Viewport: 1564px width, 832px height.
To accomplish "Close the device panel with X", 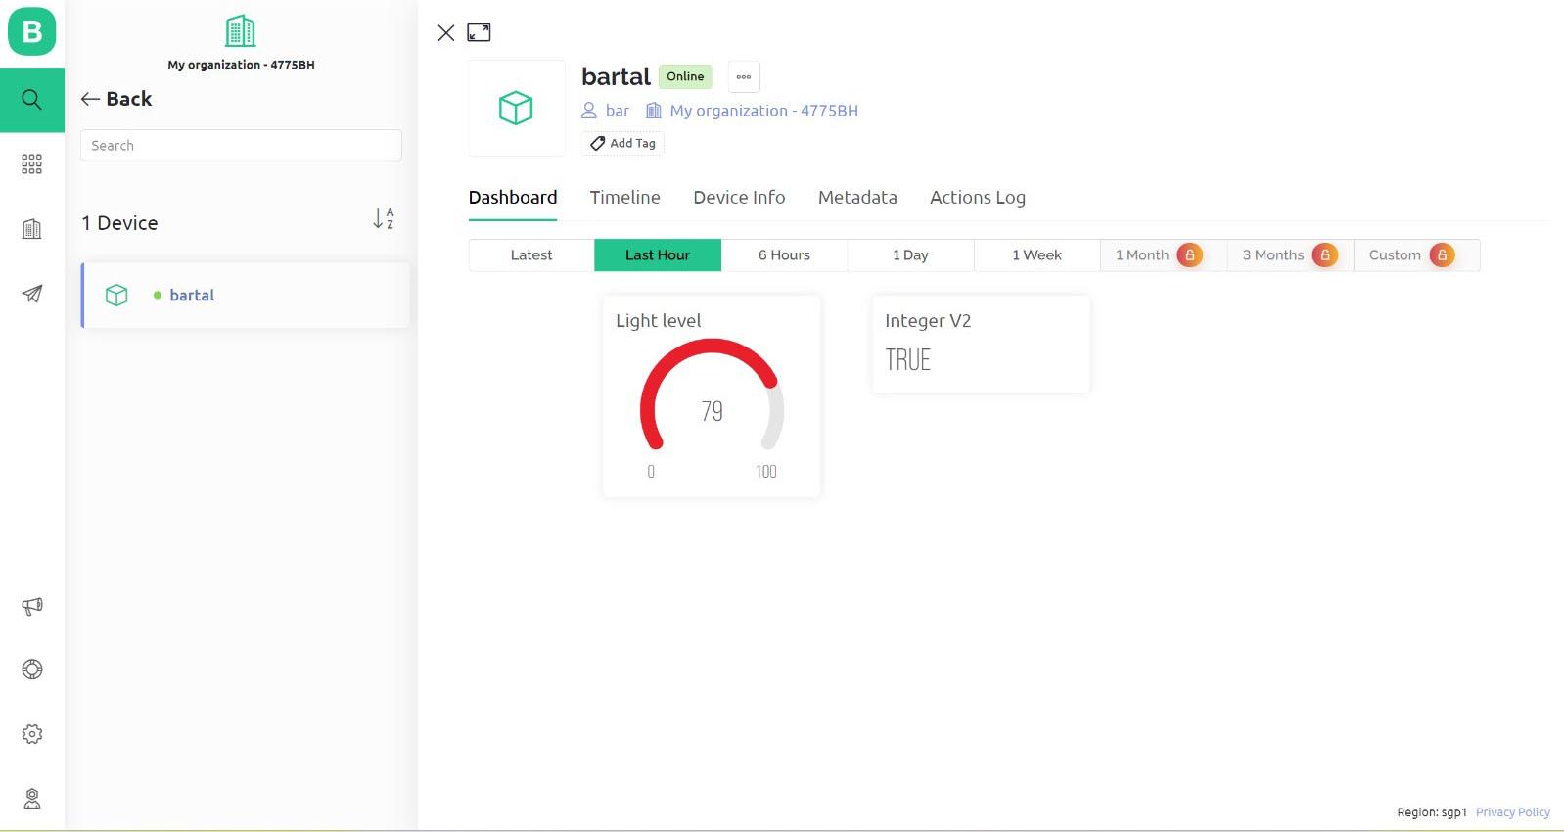I will click(446, 33).
